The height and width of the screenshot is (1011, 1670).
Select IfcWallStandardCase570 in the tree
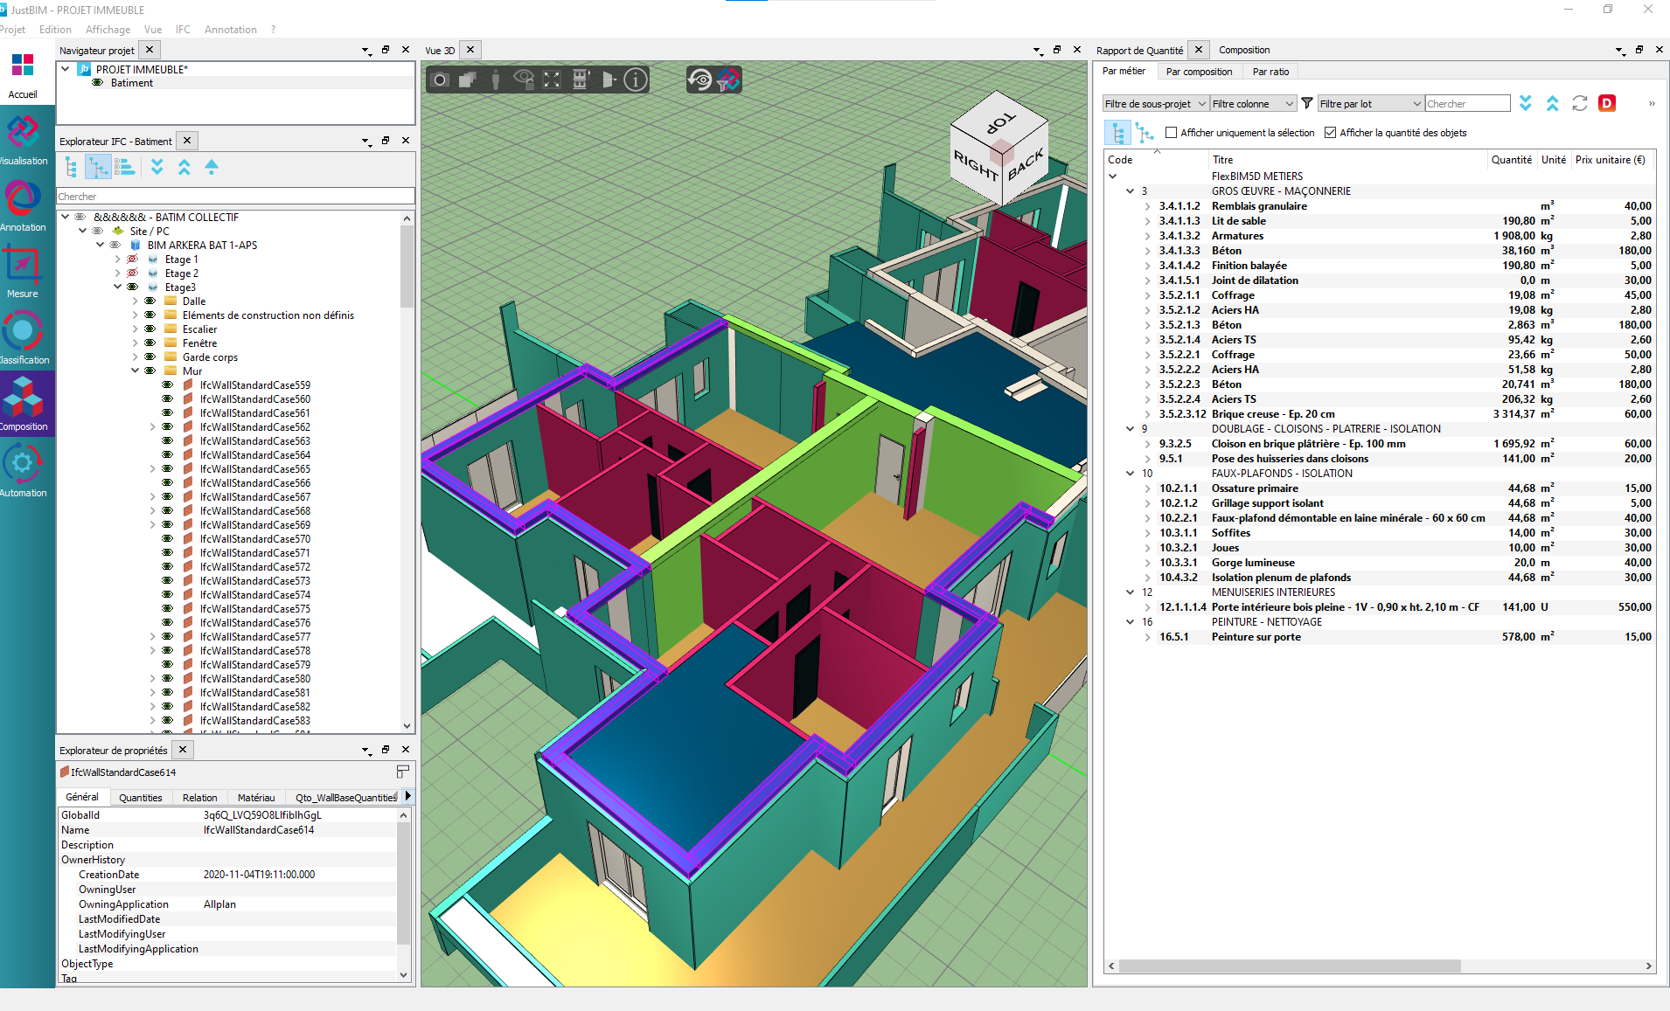(x=254, y=539)
